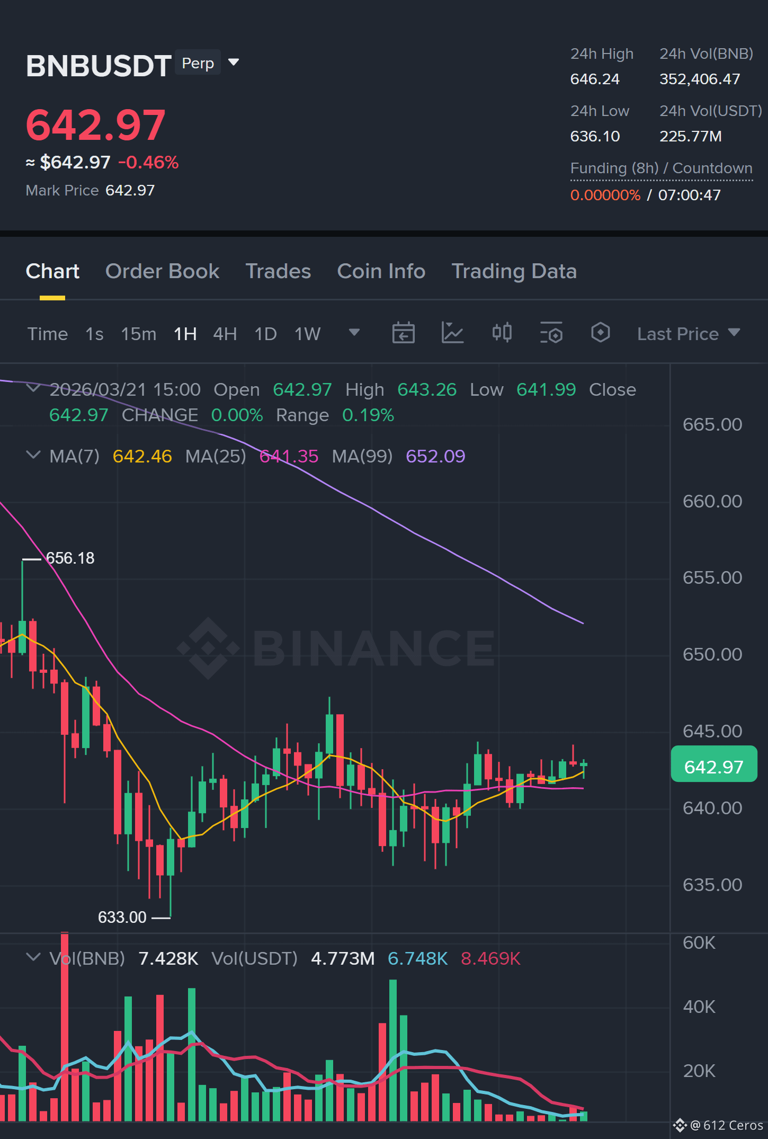Expand more time interval options arrow
Image resolution: width=768 pixels, height=1139 pixels.
pos(354,333)
